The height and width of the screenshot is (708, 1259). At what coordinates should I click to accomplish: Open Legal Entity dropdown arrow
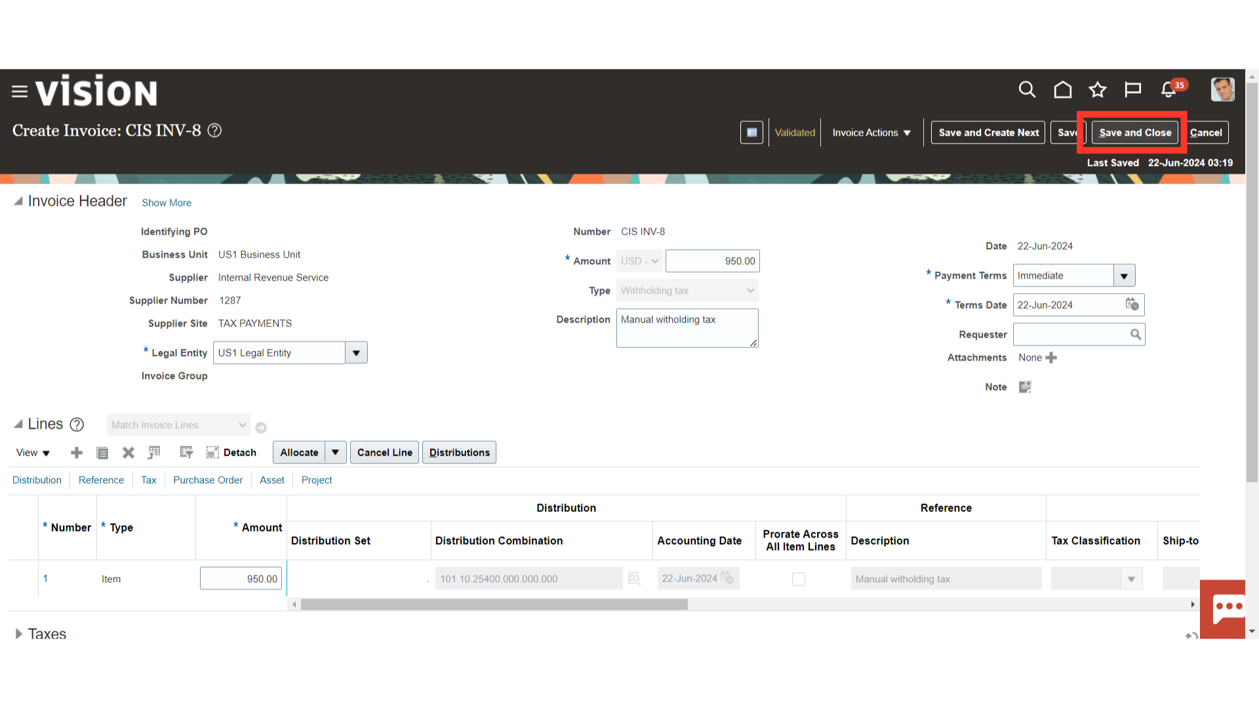(356, 353)
